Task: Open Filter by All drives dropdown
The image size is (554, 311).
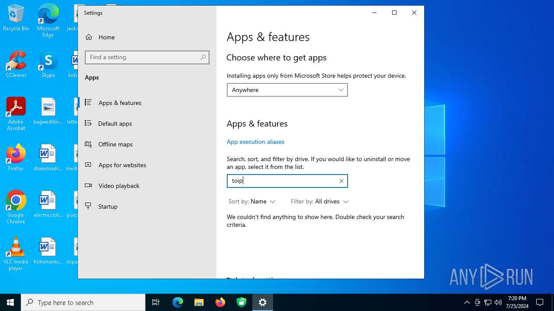Action: click(320, 202)
